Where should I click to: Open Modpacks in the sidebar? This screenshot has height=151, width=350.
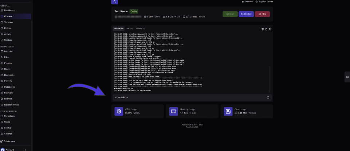click(x=8, y=75)
